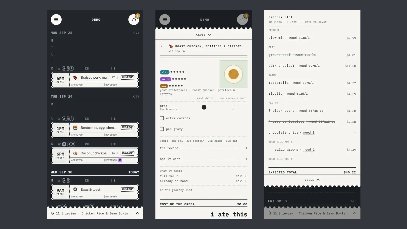Open hamburger menu in left dark panel
This screenshot has width=407, height=229.
click(x=56, y=20)
